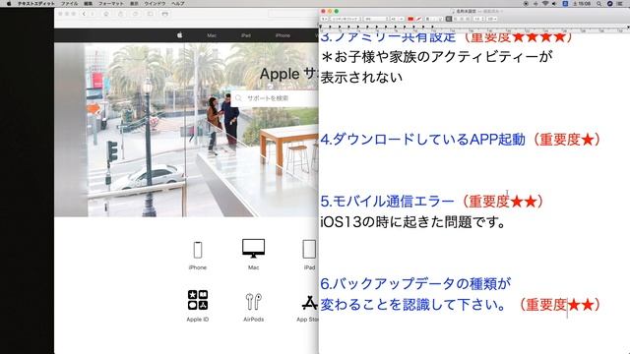Click the text highlight color swatch
This screenshot has height=354, width=630.
[x=418, y=19]
